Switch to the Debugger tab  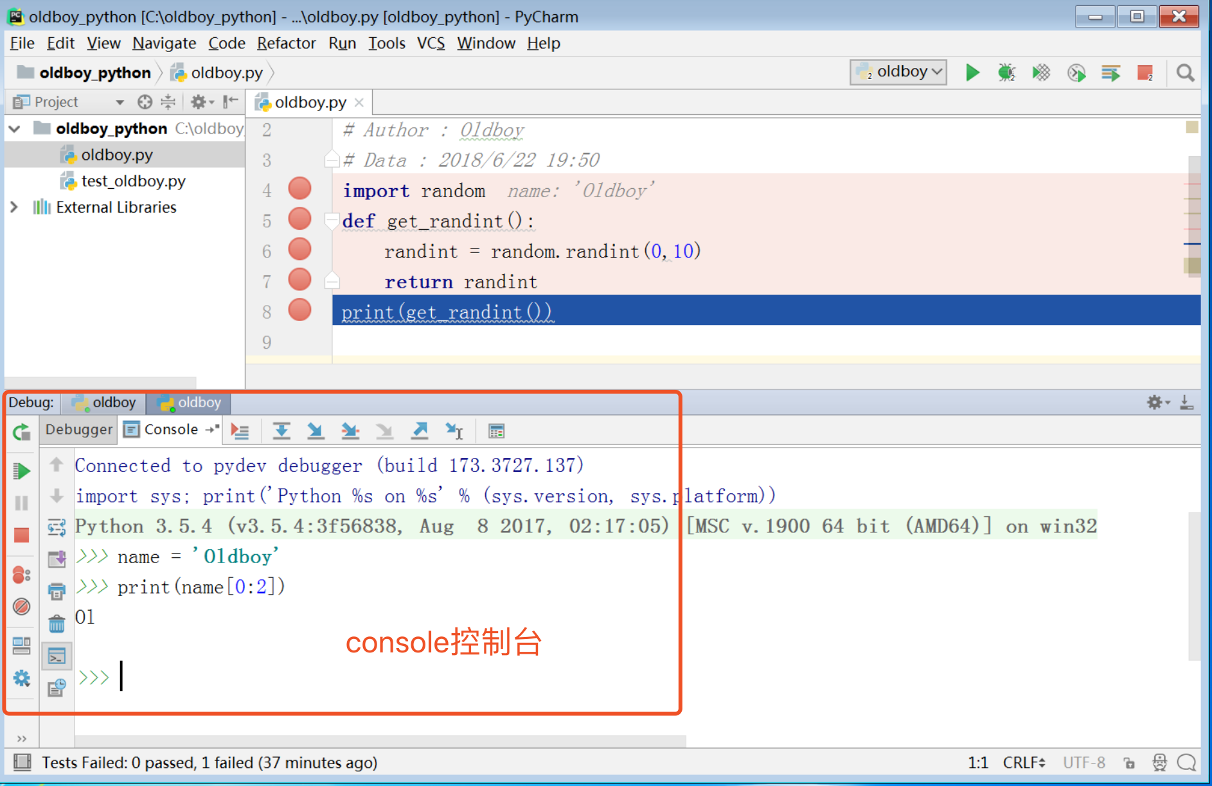tap(78, 430)
